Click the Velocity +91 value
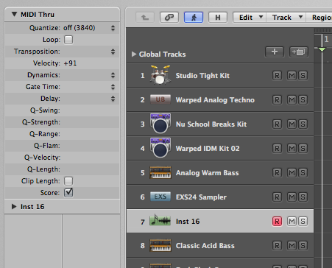The height and width of the screenshot is (268, 332). [x=70, y=63]
